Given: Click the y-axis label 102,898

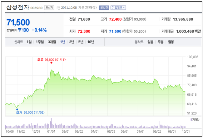Looking at the screenshot, I should click(x=193, y=57).
